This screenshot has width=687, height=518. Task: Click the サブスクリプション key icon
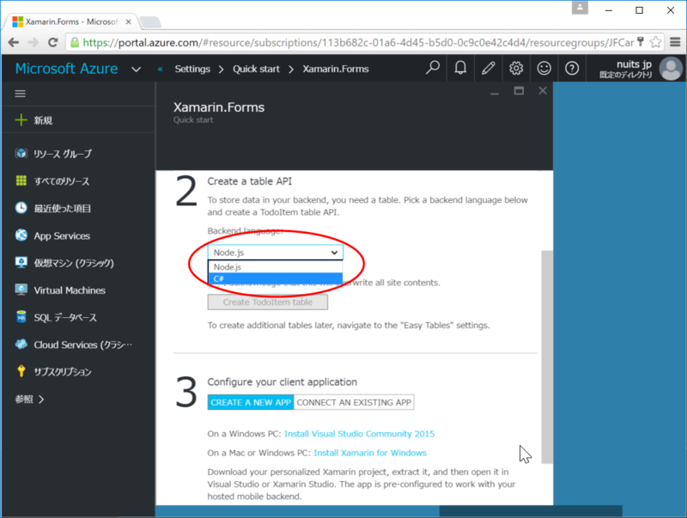coord(21,371)
